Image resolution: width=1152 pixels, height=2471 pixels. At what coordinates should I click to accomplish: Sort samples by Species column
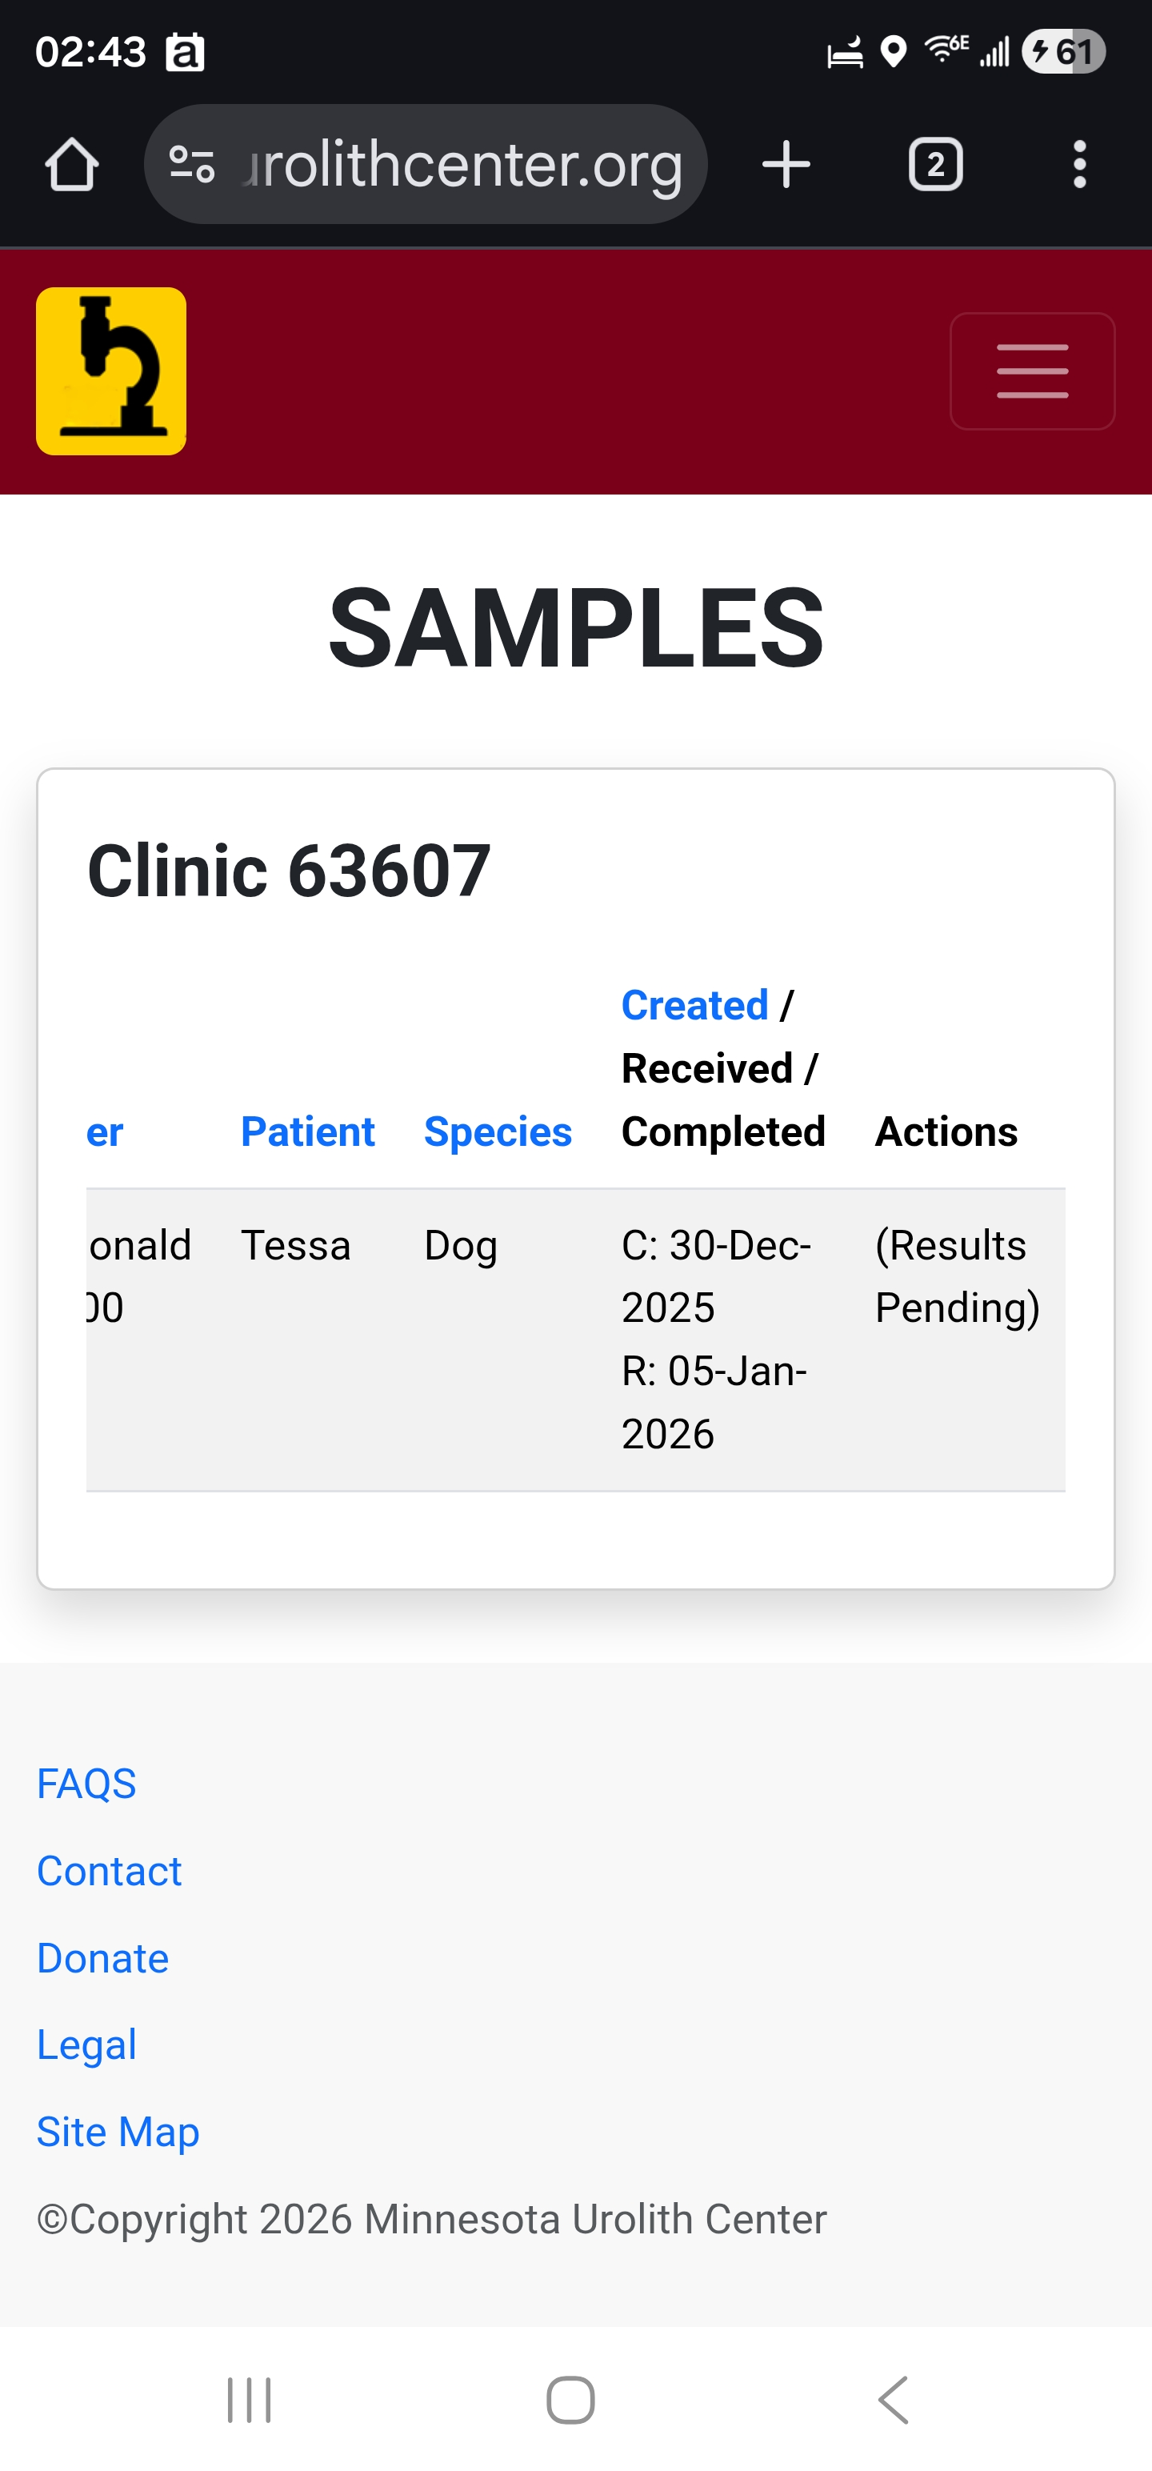pos(498,1132)
